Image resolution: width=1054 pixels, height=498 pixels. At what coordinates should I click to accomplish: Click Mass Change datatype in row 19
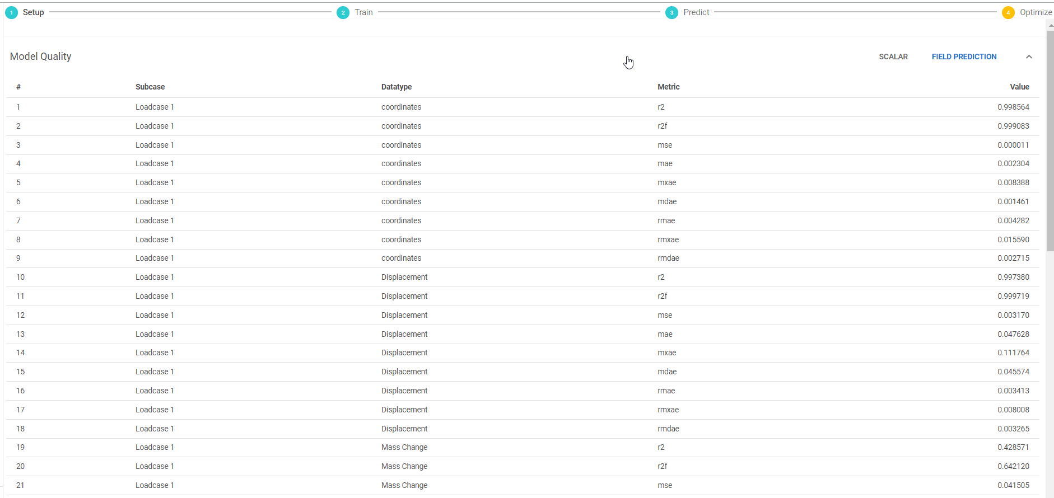(x=404, y=447)
